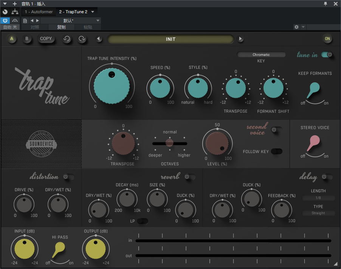341x269 pixels.
Task: Turn on the distortion section
Action: pos(68,177)
